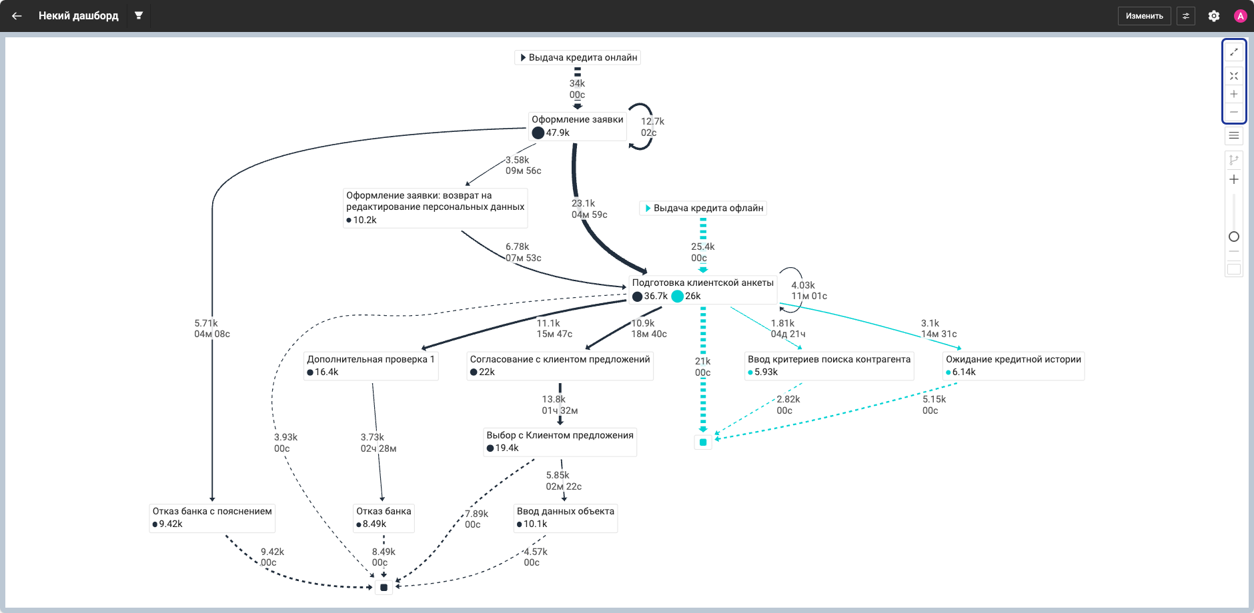Increase detail with slider plus button

1234,179
